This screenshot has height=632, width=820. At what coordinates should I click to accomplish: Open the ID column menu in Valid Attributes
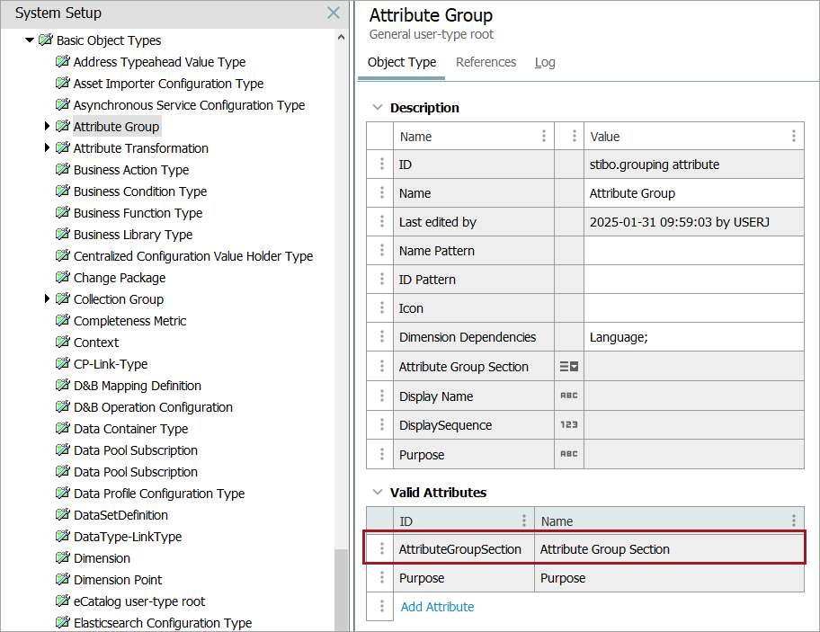[x=524, y=521]
